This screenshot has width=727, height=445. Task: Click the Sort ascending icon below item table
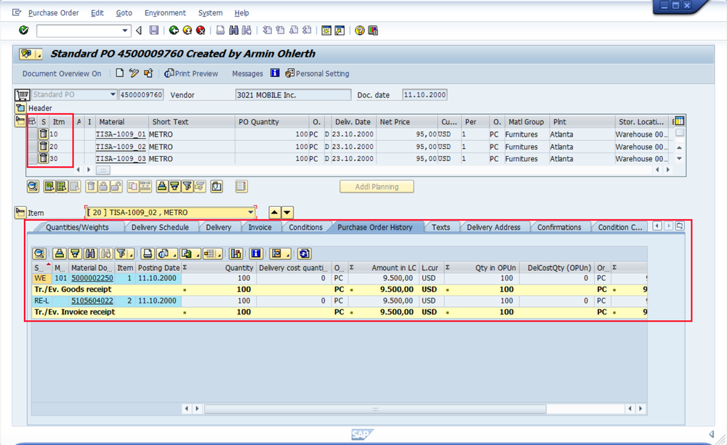162,187
